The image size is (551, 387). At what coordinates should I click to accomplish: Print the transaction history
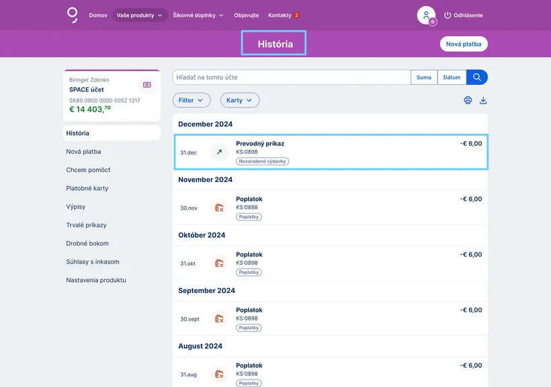coord(468,100)
